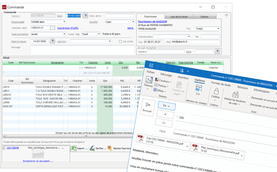This screenshot has width=277, height=172.
Task: Open the calendar picker for Accusé réception date
Action: [217, 51]
